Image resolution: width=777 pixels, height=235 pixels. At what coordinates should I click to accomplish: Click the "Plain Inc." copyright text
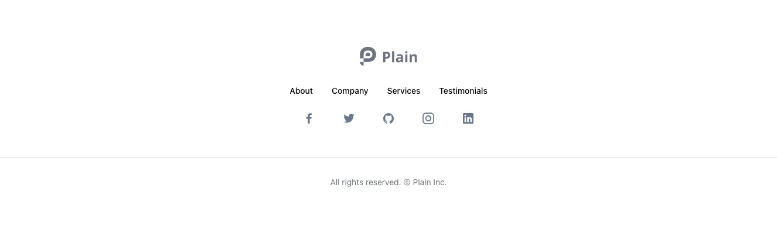click(x=430, y=182)
